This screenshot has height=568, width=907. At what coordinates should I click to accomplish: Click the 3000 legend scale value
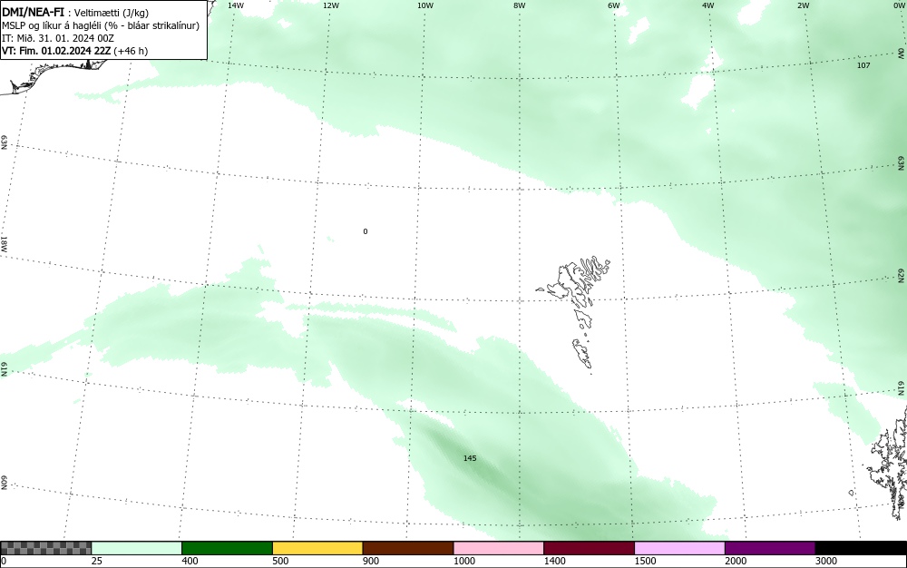tap(826, 561)
